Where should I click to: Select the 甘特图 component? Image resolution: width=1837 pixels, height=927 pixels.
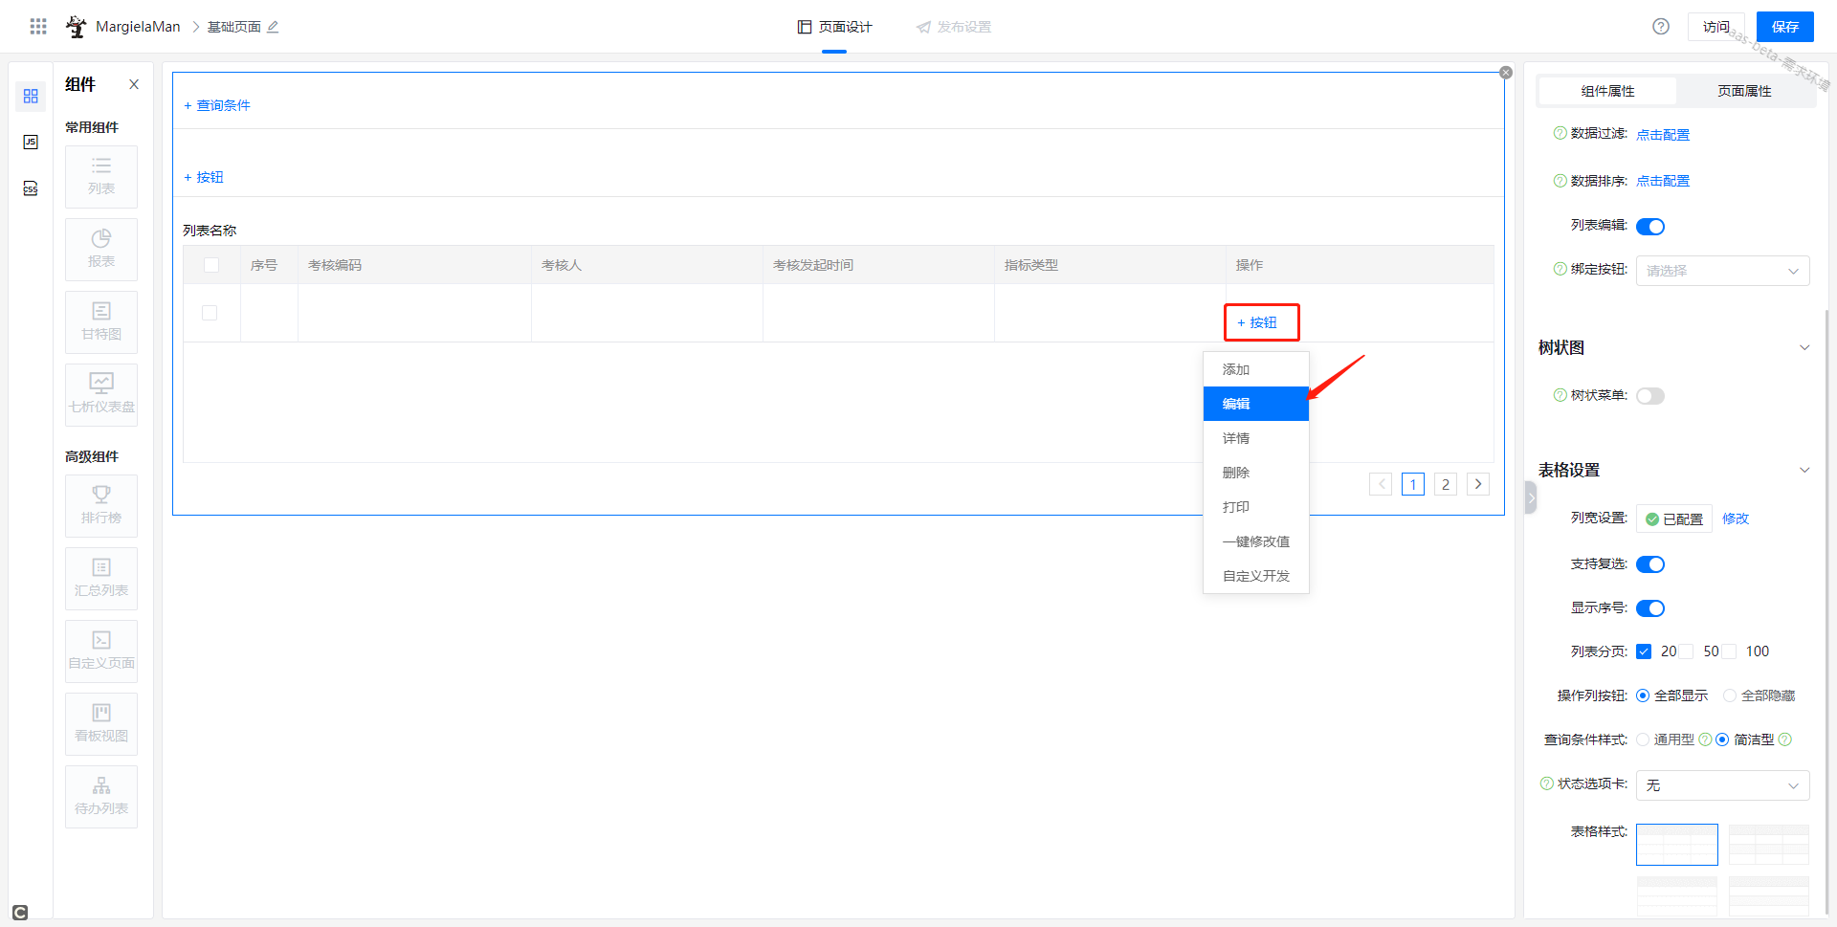click(101, 322)
